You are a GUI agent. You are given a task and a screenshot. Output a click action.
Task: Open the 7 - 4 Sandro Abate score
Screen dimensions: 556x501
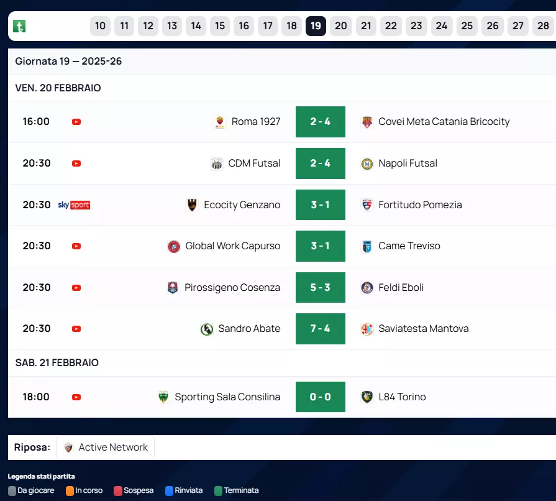(320, 329)
